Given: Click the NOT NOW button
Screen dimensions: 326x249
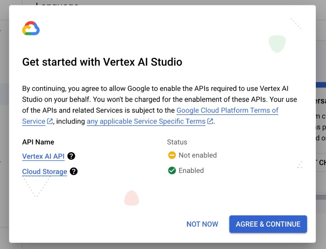Looking at the screenshot, I should point(202,224).
